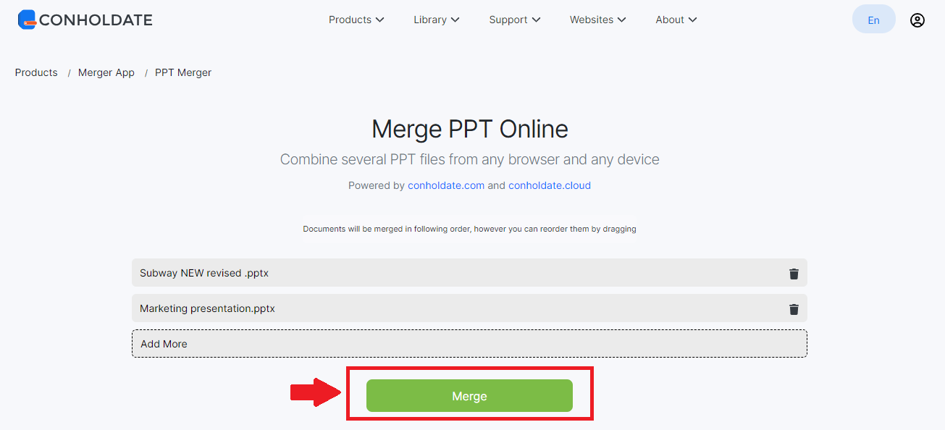The width and height of the screenshot is (945, 430).
Task: Open Merger App from the breadcrumb trail
Action: click(106, 72)
